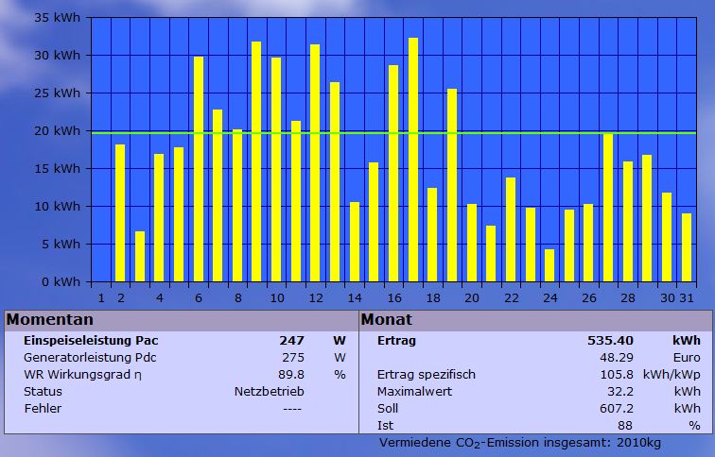Click the 48.29 Euro value
The image size is (715, 457).
click(x=617, y=358)
